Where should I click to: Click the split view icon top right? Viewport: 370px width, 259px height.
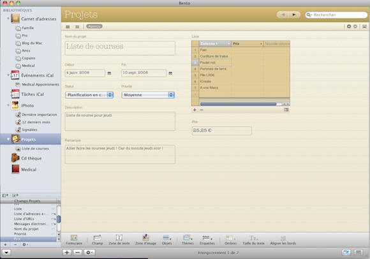[364, 26]
